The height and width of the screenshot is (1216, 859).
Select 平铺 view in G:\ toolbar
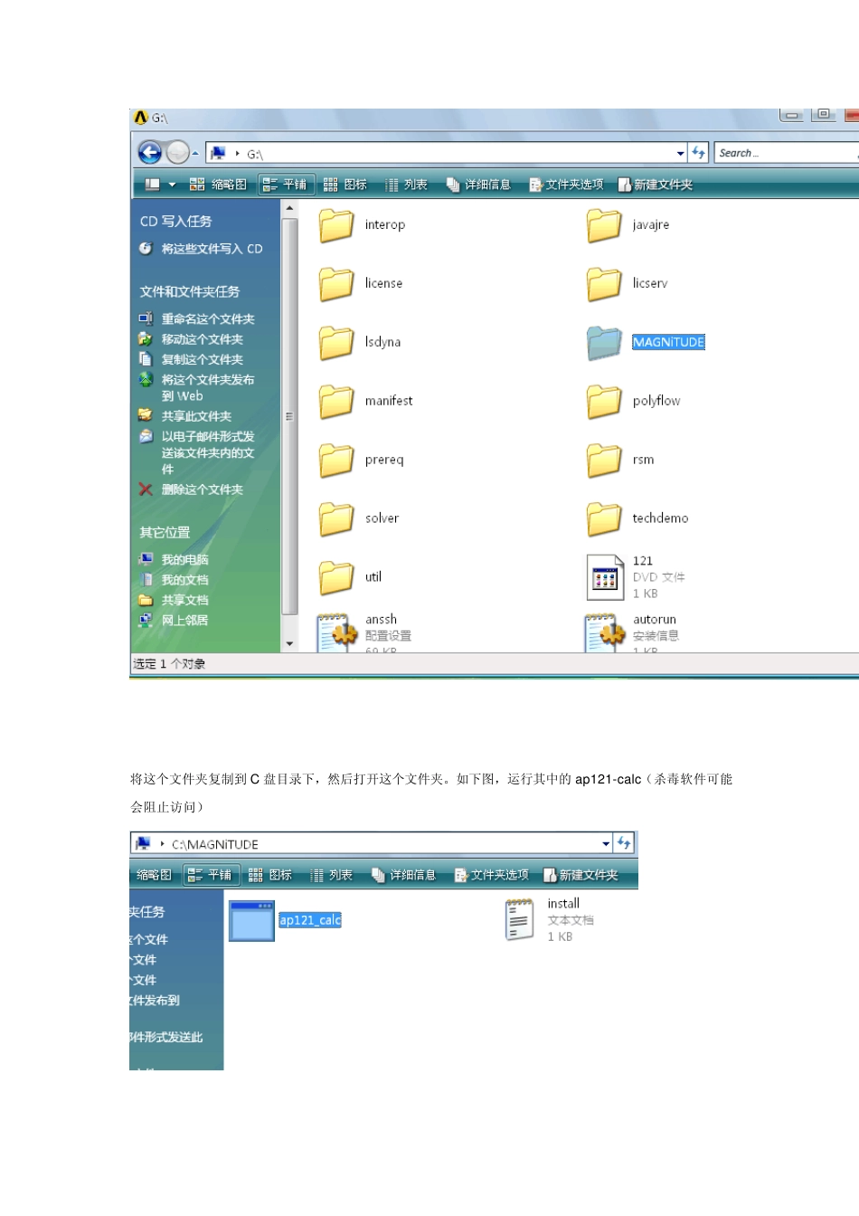point(285,185)
